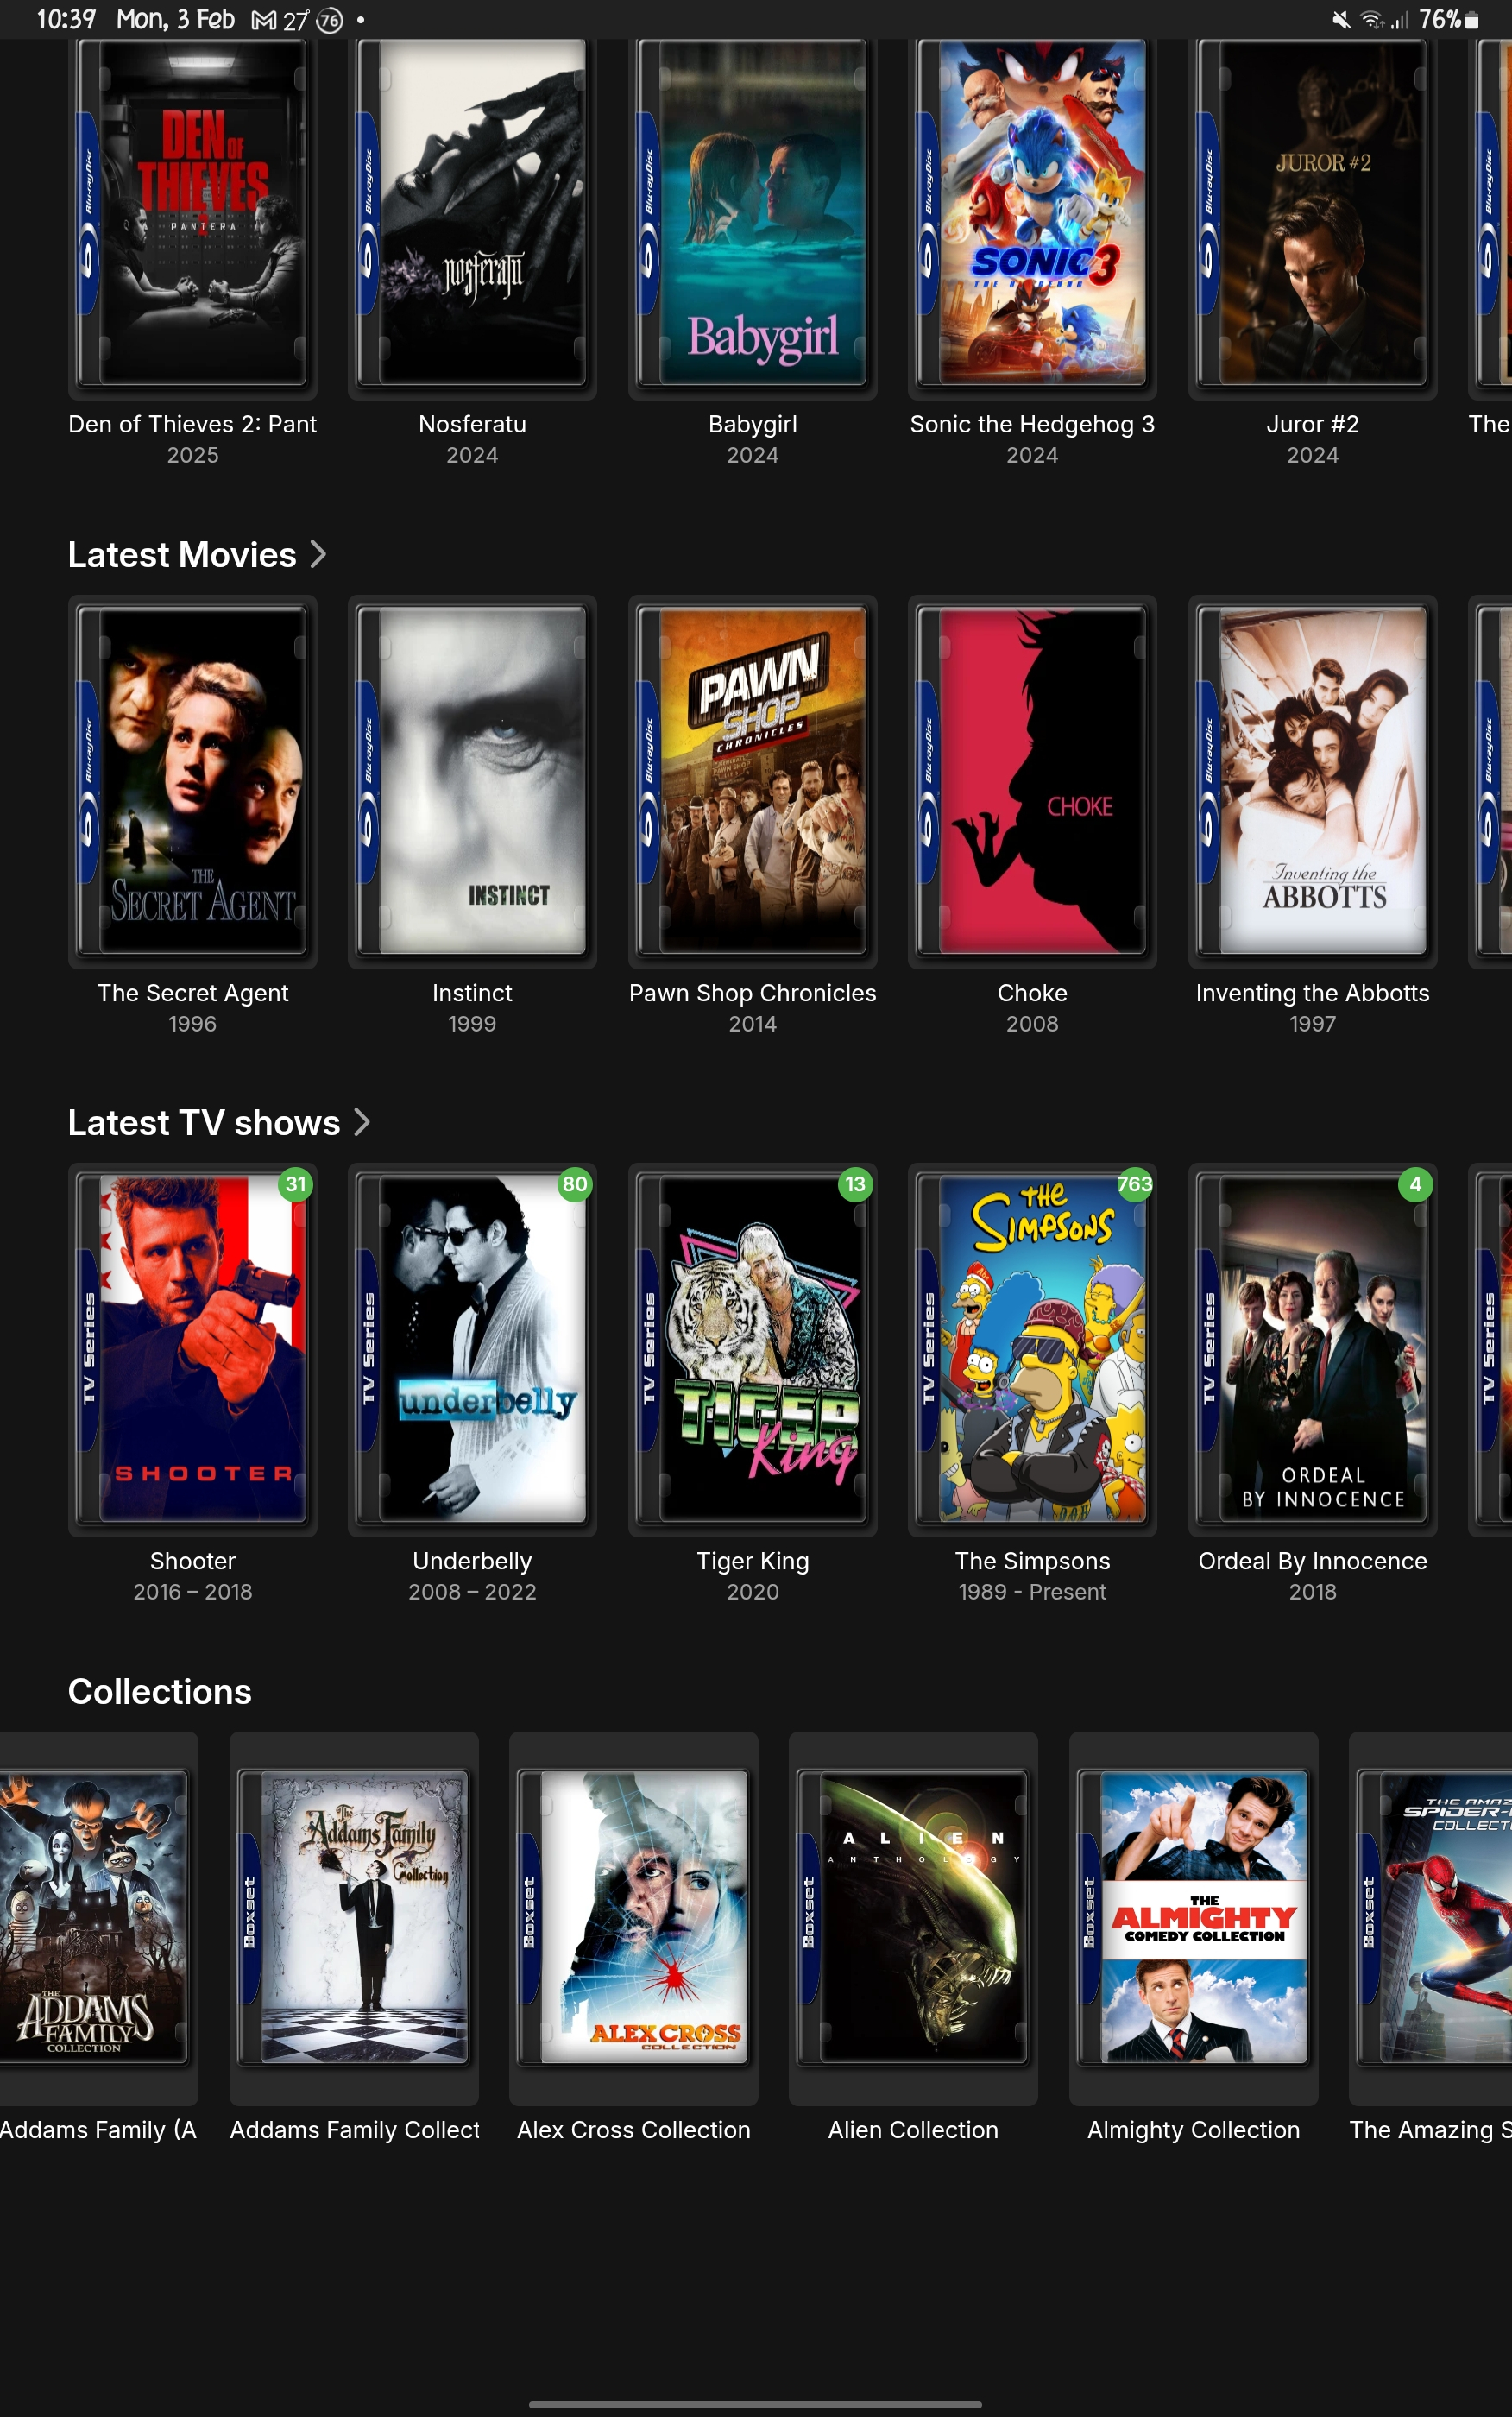This screenshot has height=2417, width=1512.
Task: Open the Shooter TV series poster
Action: click(x=193, y=1350)
